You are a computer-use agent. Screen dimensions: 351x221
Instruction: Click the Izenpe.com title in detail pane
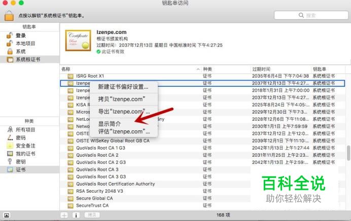[x=112, y=32]
